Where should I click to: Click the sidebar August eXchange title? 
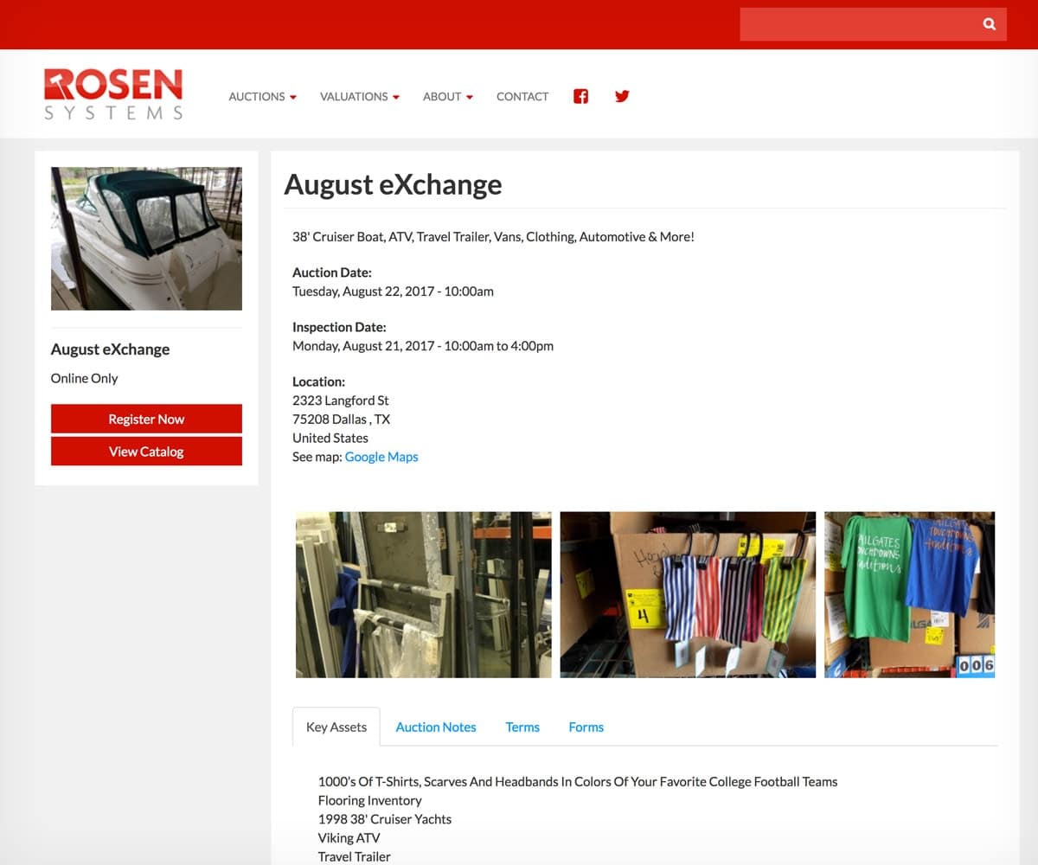coord(110,349)
